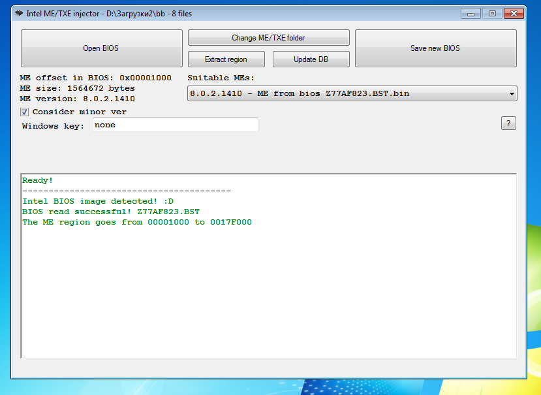This screenshot has height=395, width=541.
Task: Open the question mark help button
Action: 508,123
